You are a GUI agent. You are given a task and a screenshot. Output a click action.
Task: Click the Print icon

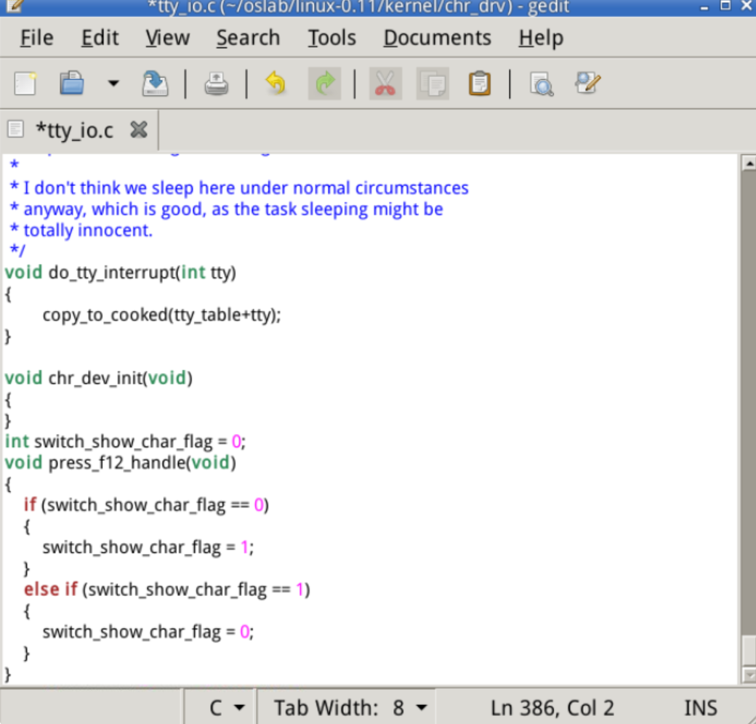[216, 84]
